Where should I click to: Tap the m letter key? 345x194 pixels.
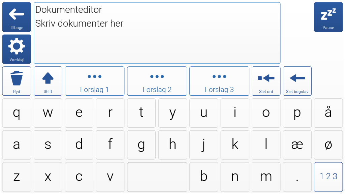point(266,177)
